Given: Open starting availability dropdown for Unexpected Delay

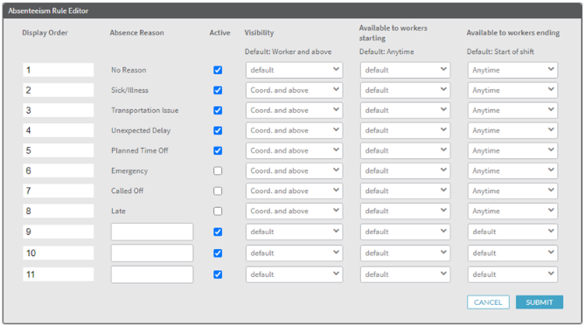Looking at the screenshot, I should [405, 130].
